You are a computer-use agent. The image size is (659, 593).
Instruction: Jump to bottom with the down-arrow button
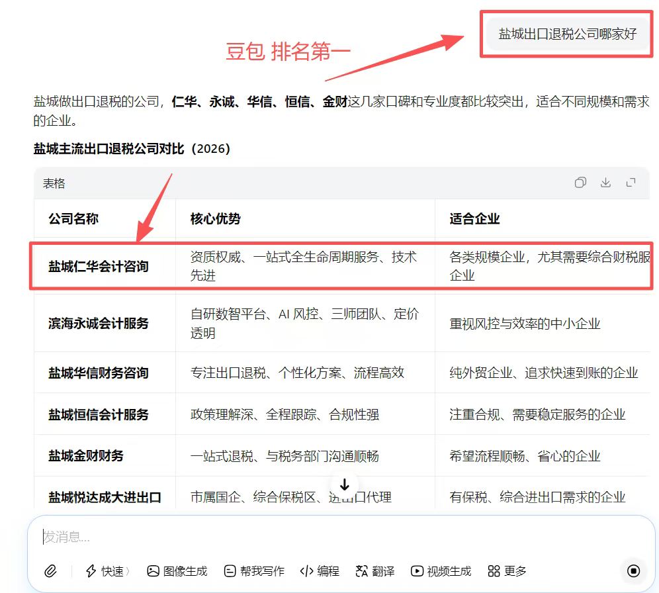click(x=345, y=484)
